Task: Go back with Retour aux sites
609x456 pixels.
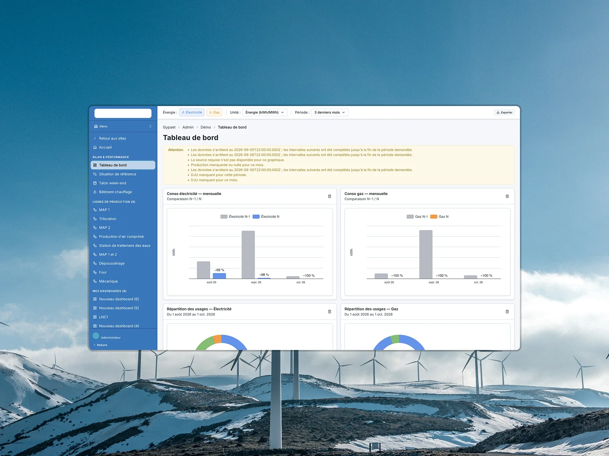Action: (x=123, y=138)
